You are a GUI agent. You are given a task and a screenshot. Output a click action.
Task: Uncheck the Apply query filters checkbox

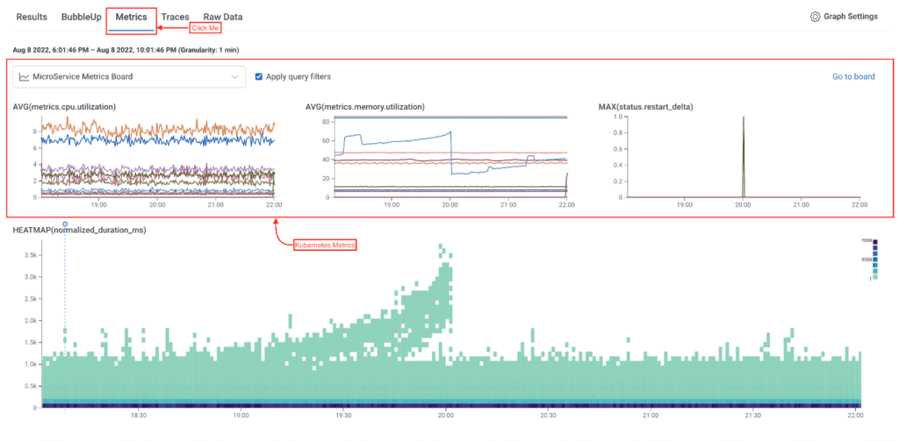click(258, 77)
